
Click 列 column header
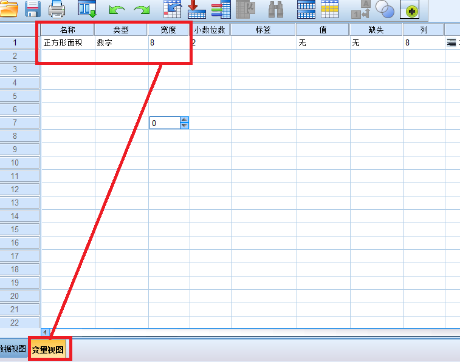point(424,30)
